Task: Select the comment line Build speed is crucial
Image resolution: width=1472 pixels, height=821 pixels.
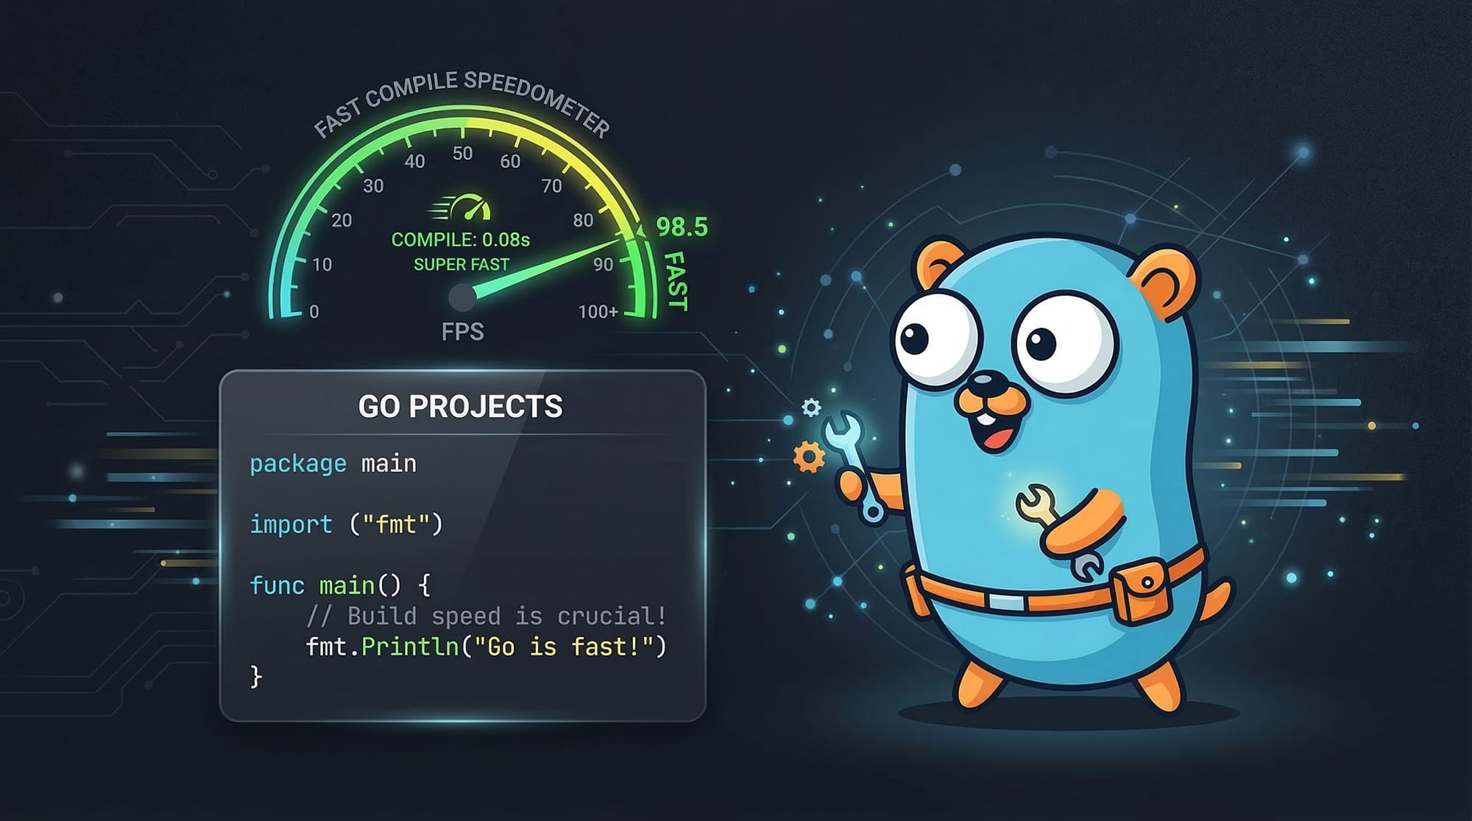Action: [x=486, y=614]
